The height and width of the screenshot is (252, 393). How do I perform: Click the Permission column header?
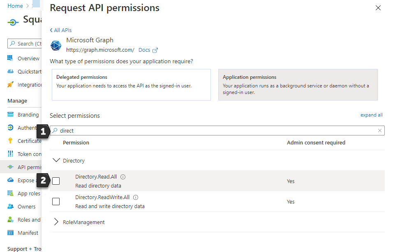pyautogui.click(x=76, y=143)
